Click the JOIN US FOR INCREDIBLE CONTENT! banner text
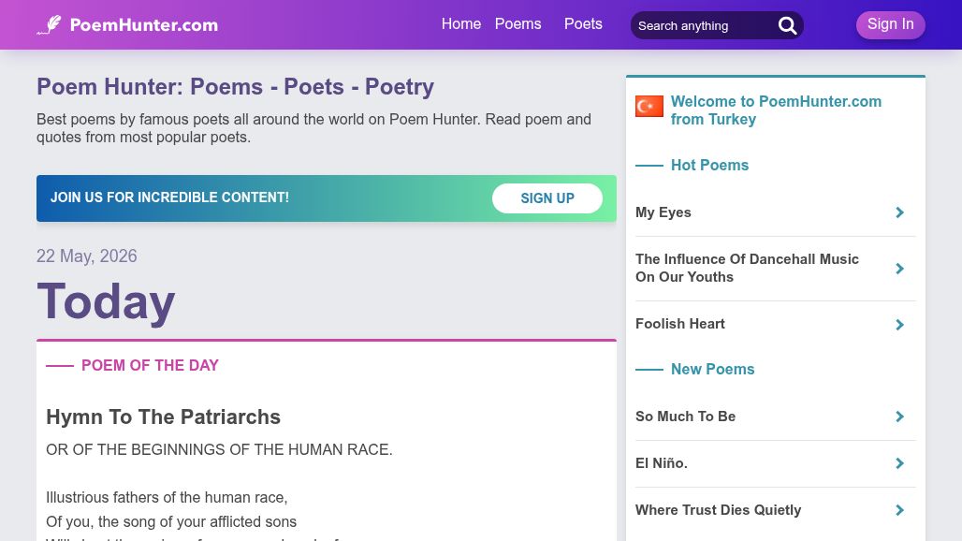 (169, 197)
